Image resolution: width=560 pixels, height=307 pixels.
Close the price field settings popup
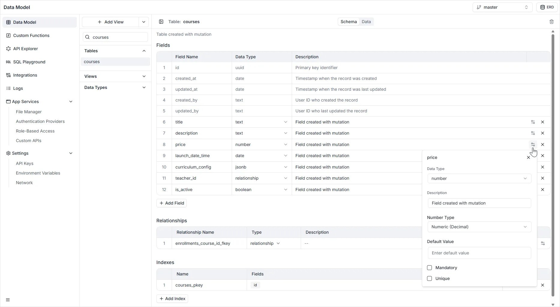(x=528, y=157)
